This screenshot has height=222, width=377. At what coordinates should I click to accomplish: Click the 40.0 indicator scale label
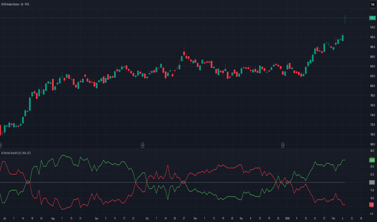point(372,151)
